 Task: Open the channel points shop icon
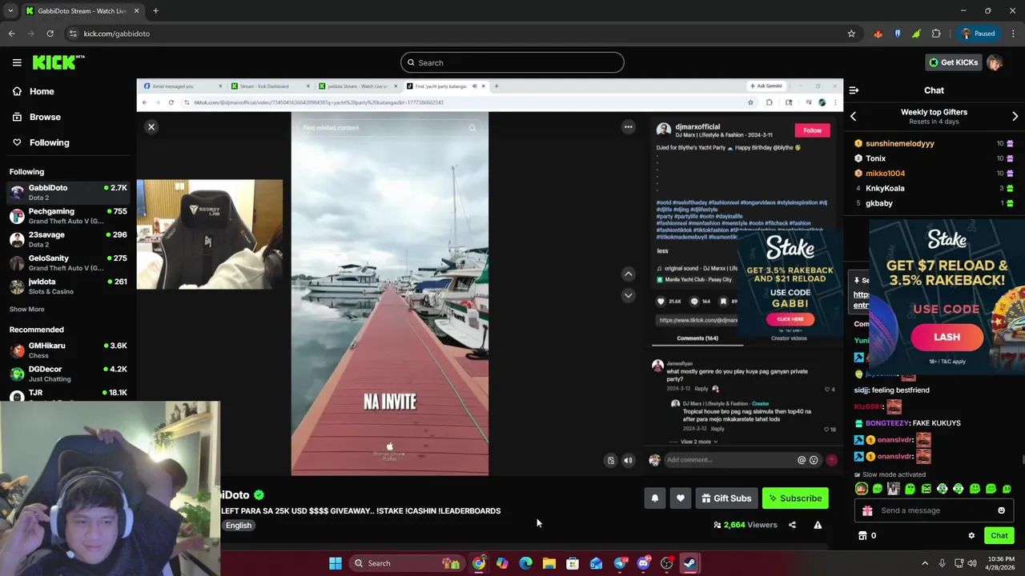(x=862, y=536)
